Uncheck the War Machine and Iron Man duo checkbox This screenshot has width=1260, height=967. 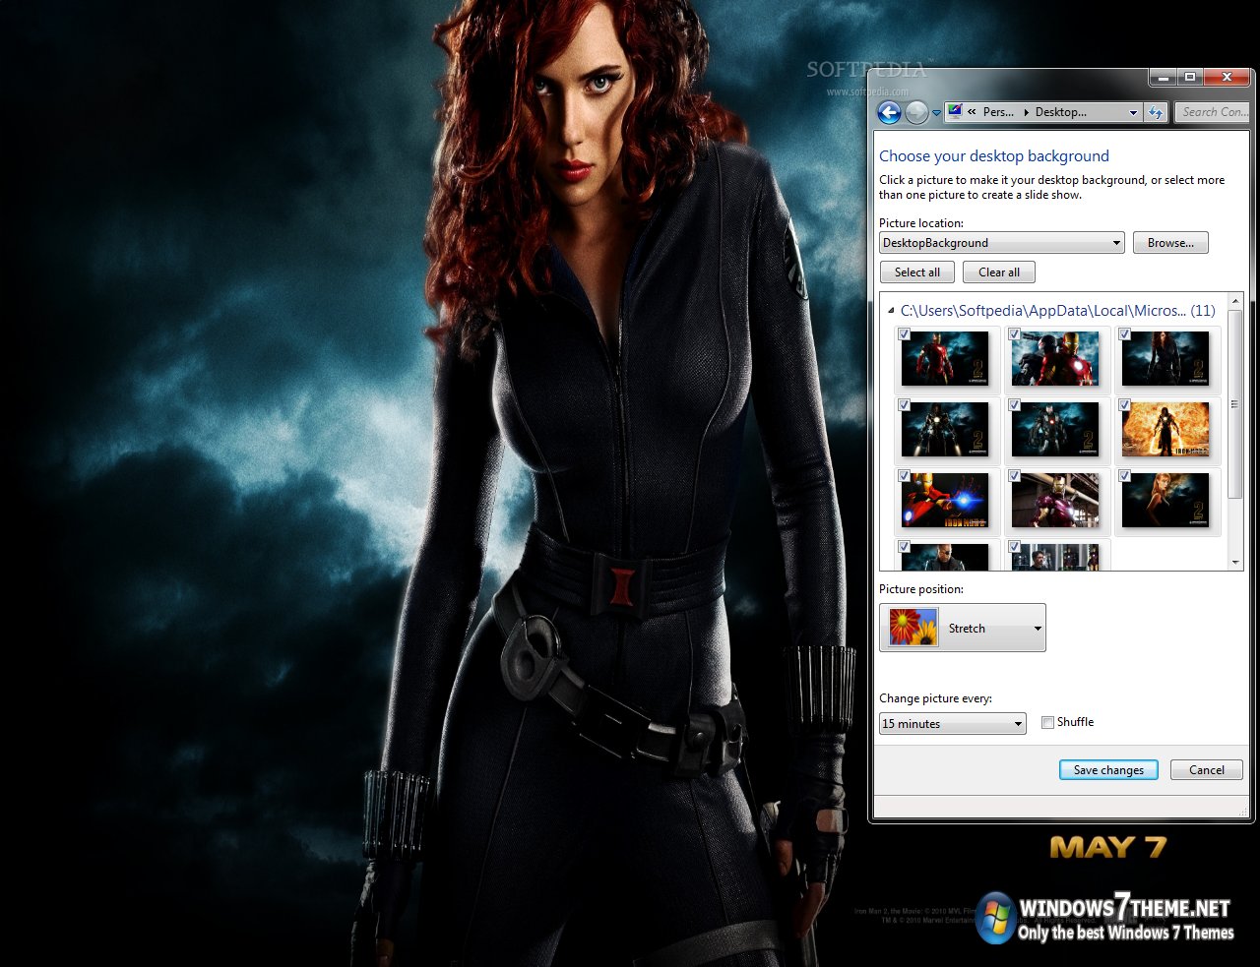(x=1014, y=334)
